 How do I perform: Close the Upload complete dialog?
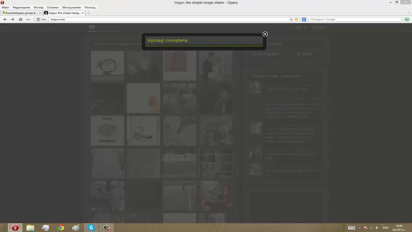point(265,34)
